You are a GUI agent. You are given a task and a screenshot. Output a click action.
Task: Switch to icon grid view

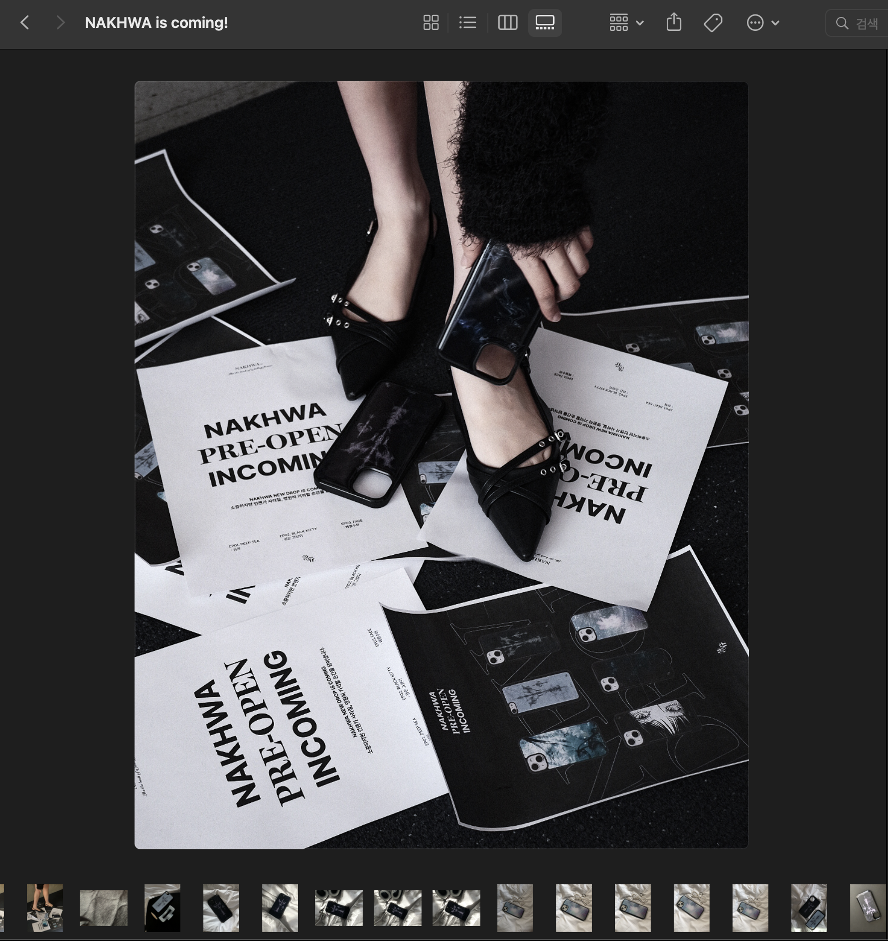click(431, 22)
